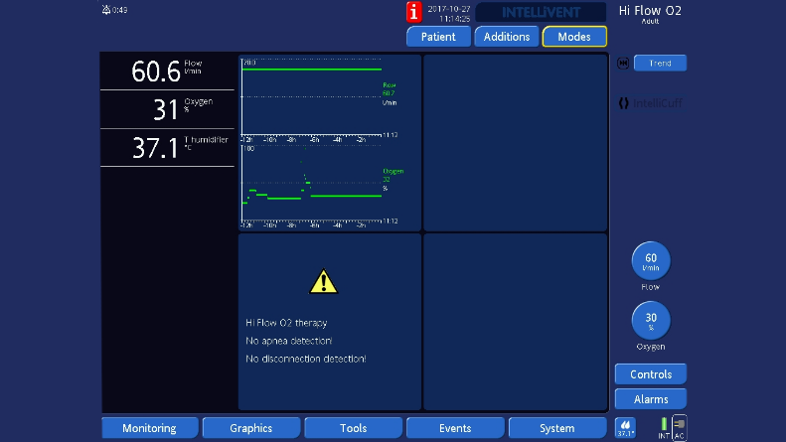
Task: Click the IntelliCuff icon
Action: (623, 102)
